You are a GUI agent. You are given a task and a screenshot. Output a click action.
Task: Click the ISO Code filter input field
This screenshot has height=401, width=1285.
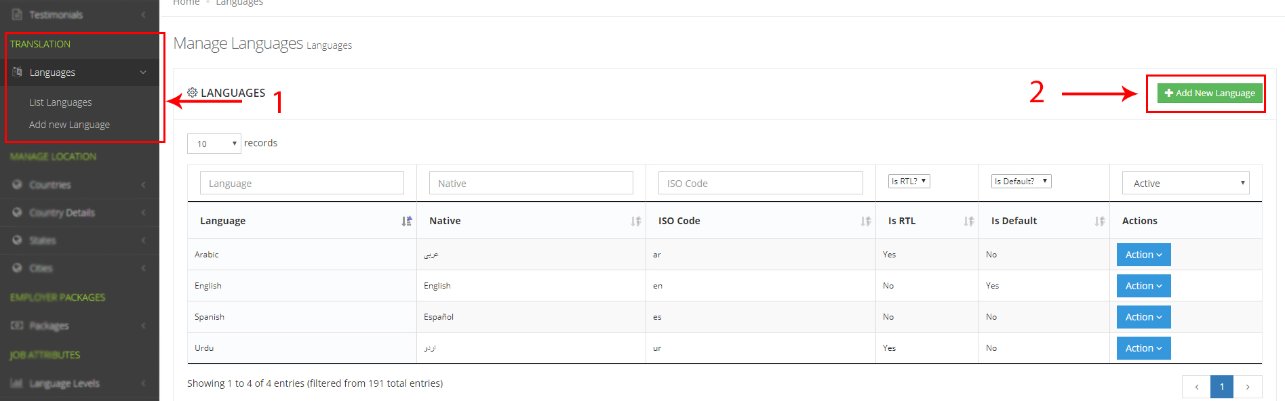(x=760, y=183)
